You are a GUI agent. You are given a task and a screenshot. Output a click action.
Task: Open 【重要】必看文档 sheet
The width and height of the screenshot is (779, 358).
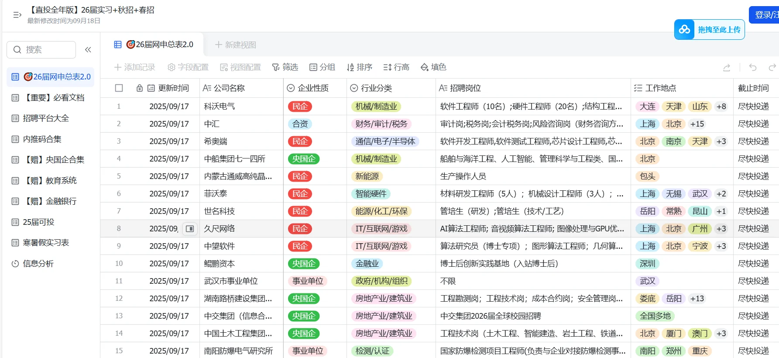[x=51, y=98]
